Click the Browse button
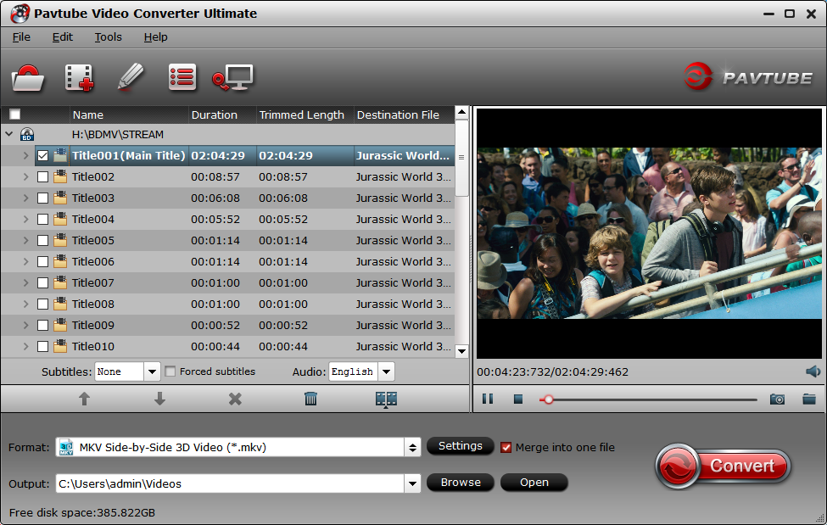Image resolution: width=827 pixels, height=525 pixels. [461, 483]
